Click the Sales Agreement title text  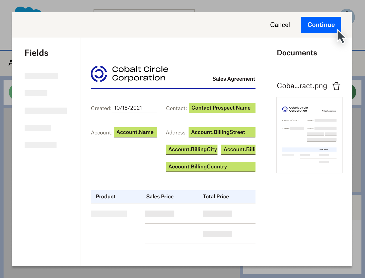[233, 79]
